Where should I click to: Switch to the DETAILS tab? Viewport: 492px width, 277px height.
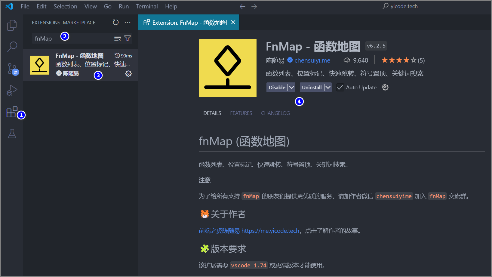(x=212, y=113)
